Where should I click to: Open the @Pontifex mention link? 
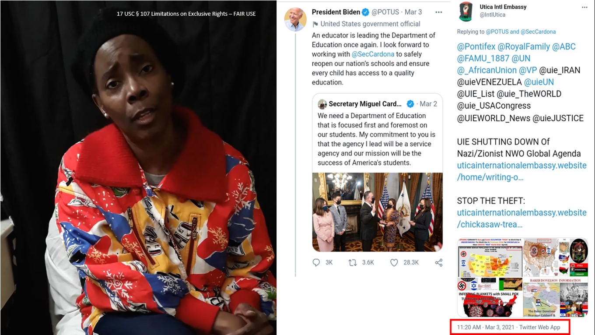pyautogui.click(x=476, y=47)
